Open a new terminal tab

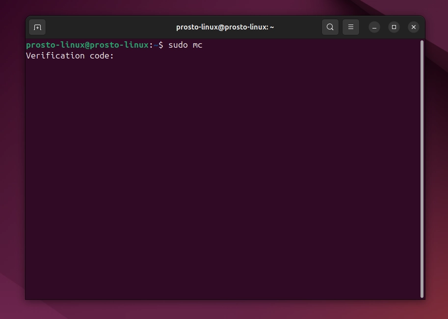37,27
